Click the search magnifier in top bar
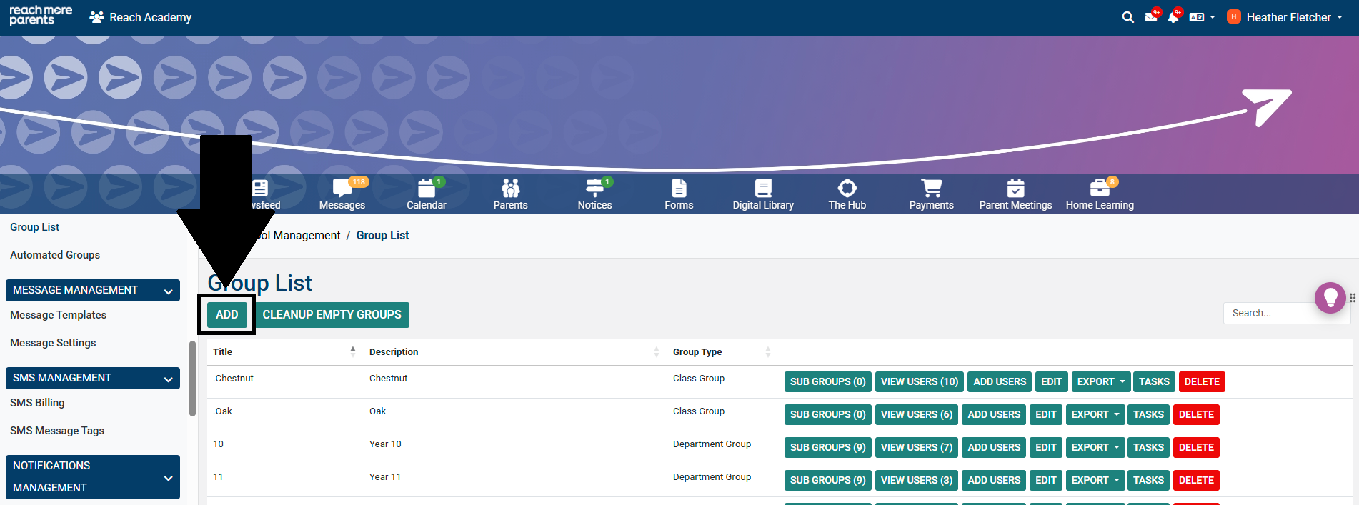 [x=1127, y=17]
